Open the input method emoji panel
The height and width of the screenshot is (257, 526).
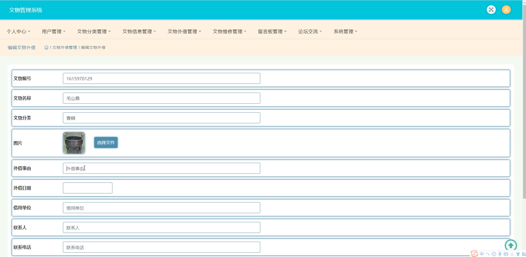tap(494, 254)
